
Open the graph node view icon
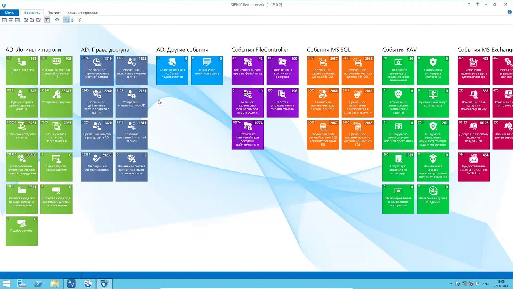tap(79, 20)
